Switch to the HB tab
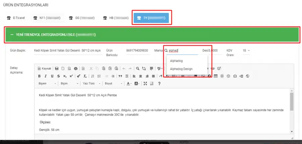This screenshot has width=302, height=144. (x=116, y=18)
